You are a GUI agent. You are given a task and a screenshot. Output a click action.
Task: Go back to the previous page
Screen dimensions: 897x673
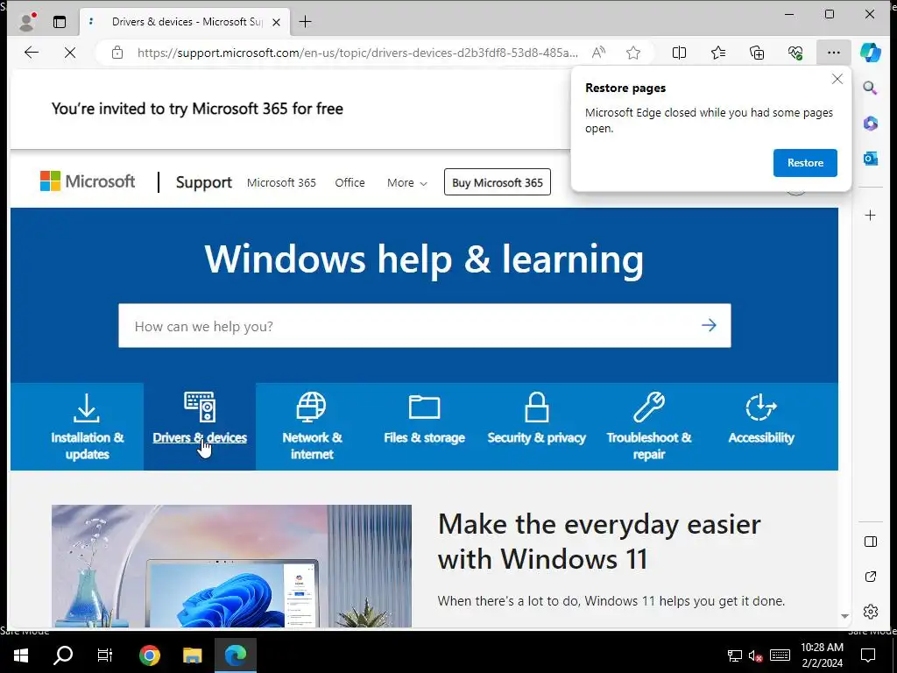tap(32, 53)
